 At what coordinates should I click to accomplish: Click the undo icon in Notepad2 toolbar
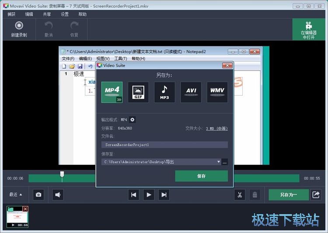90,67
